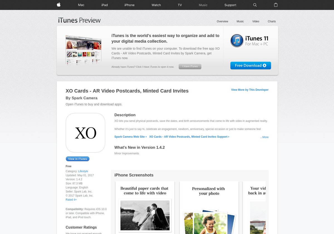Screen dimensions: 334x234
Task: Click the 'Minor Improvements' text
Action: (127, 154)
